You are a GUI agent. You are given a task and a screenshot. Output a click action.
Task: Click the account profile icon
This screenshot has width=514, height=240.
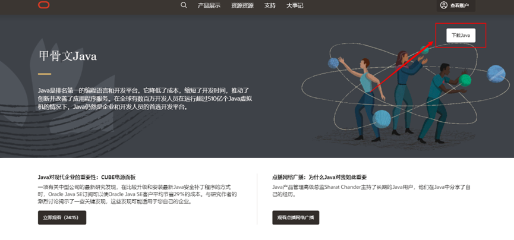point(444,5)
